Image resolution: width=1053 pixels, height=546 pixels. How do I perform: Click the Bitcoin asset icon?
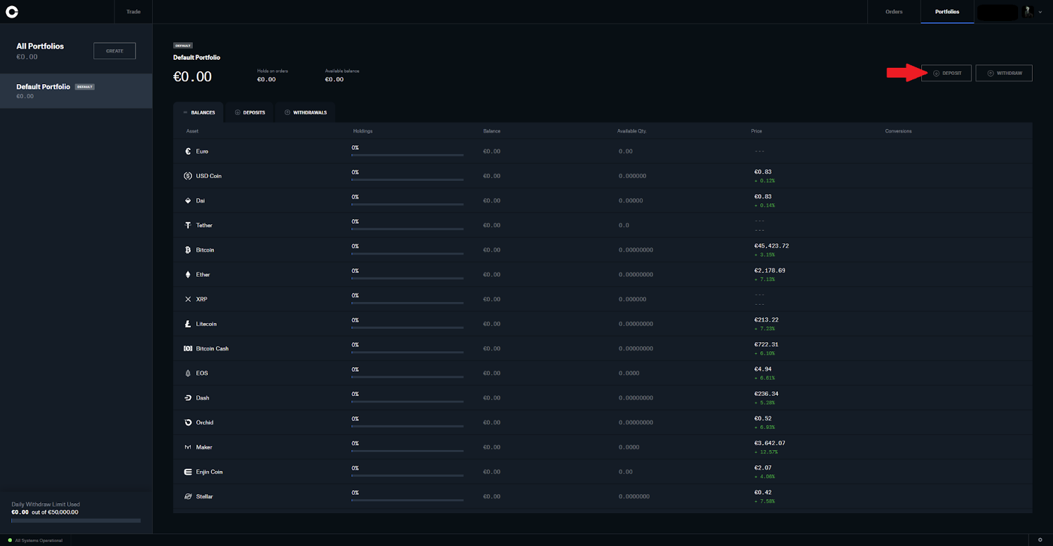click(x=188, y=250)
